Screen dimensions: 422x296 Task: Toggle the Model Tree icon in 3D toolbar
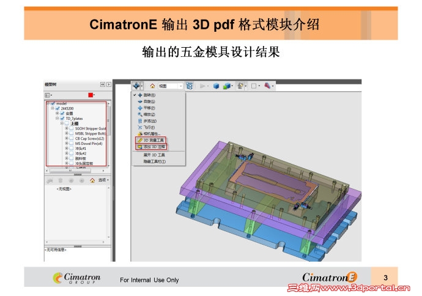[x=190, y=86]
